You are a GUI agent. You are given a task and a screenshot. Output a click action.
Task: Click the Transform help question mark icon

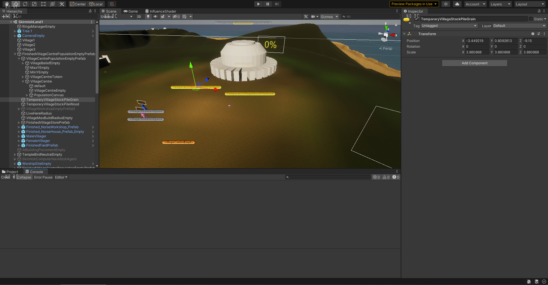[533, 34]
